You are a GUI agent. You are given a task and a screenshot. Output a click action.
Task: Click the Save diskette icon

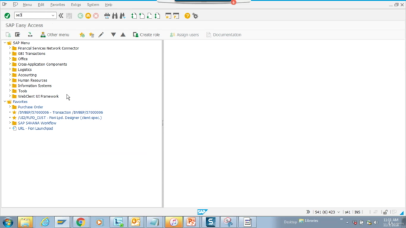69,16
